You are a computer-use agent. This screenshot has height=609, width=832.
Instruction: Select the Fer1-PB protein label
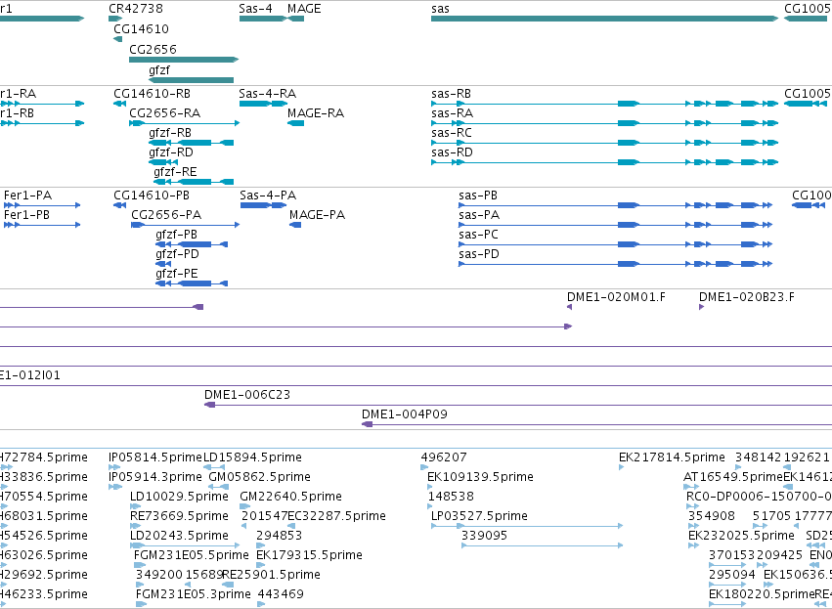tap(27, 215)
